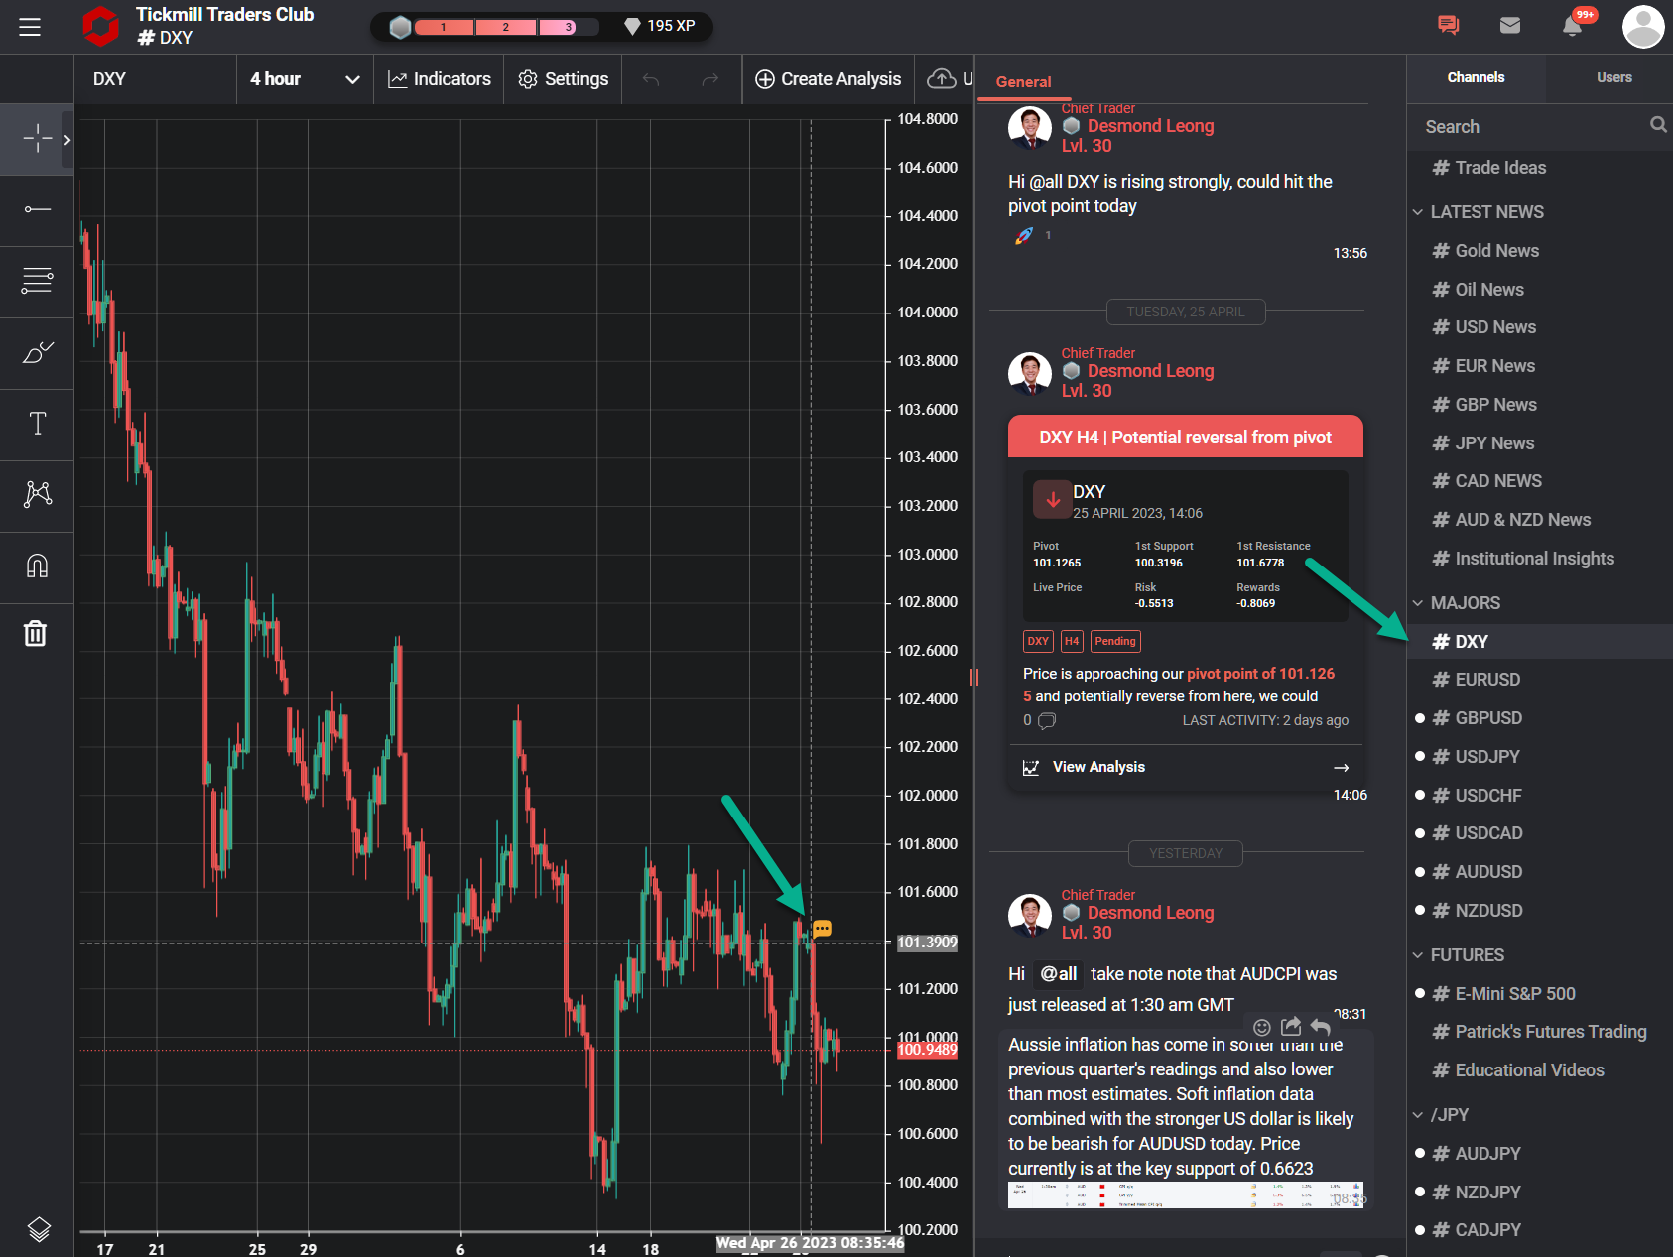Select the horizontal lines Fibonacci tool
Image resolution: width=1673 pixels, height=1257 pixels.
tap(37, 281)
